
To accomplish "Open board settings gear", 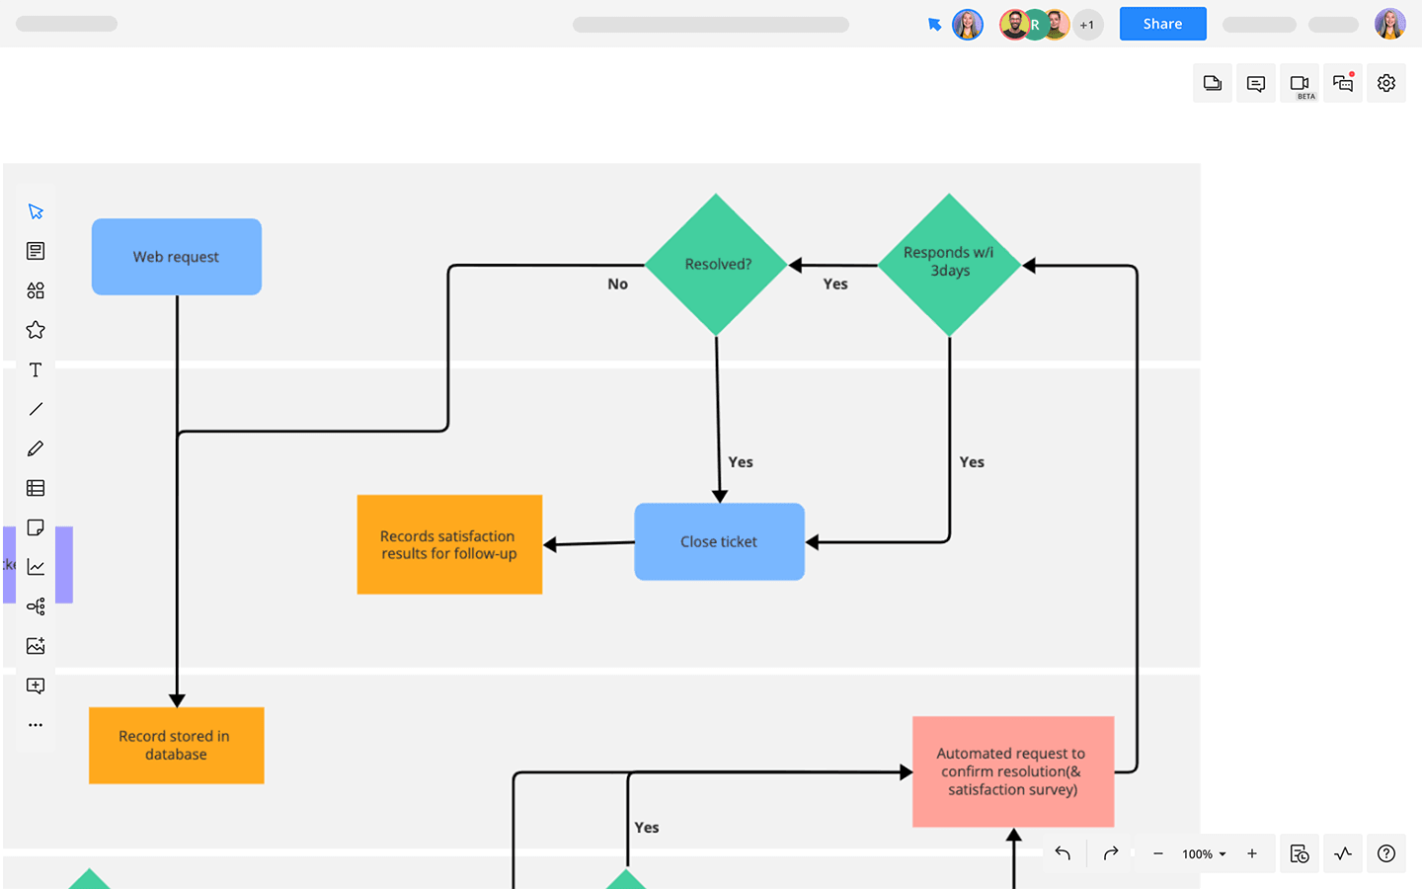I will pos(1386,84).
